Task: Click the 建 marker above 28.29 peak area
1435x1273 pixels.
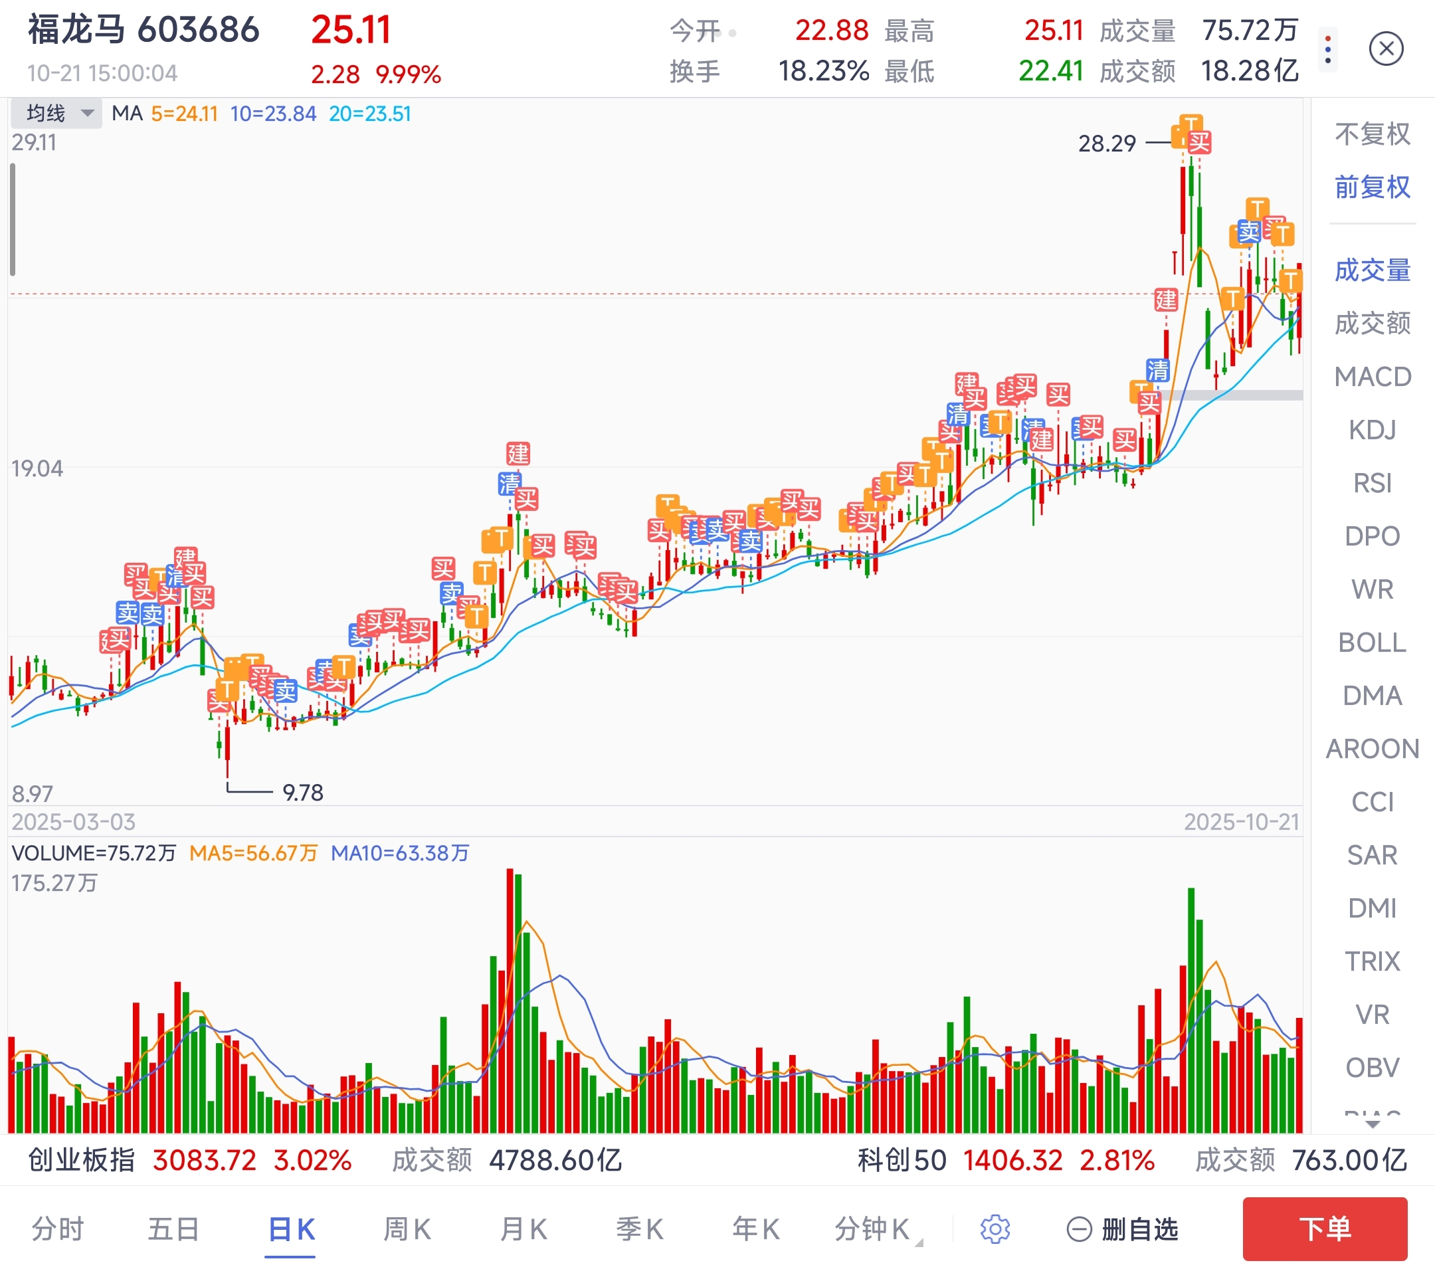Action: tap(1166, 300)
